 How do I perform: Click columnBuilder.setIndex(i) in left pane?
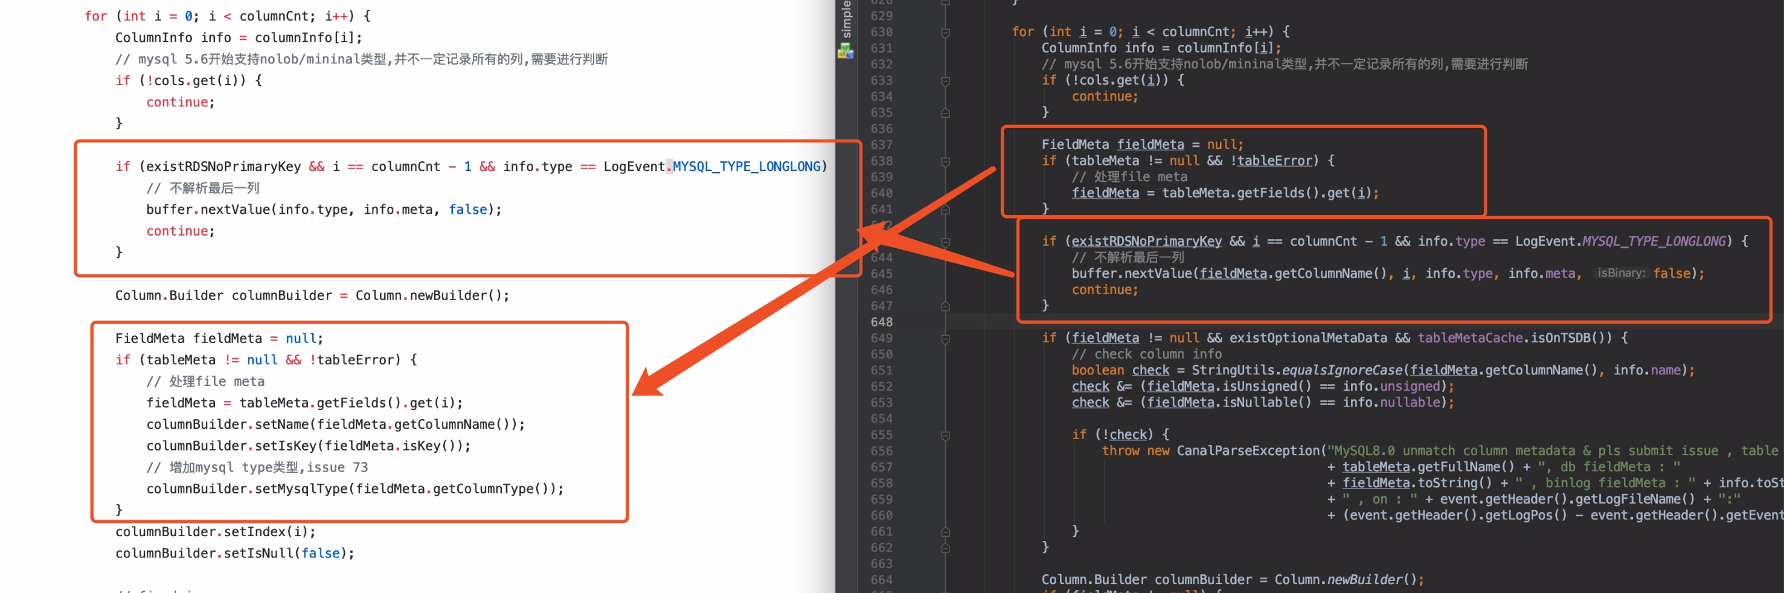pos(216,532)
